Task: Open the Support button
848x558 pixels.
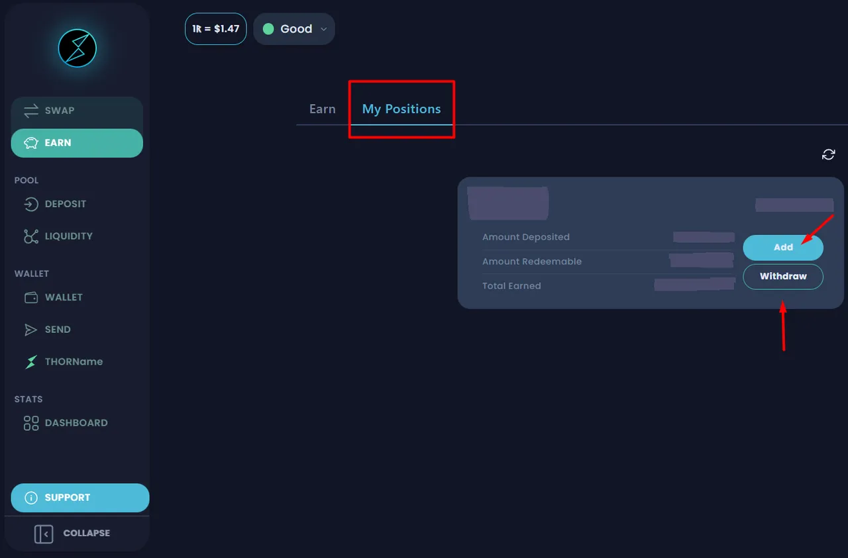Action: click(80, 498)
